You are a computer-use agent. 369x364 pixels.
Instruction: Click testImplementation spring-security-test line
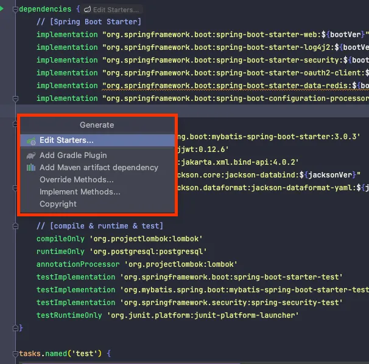[x=189, y=303]
